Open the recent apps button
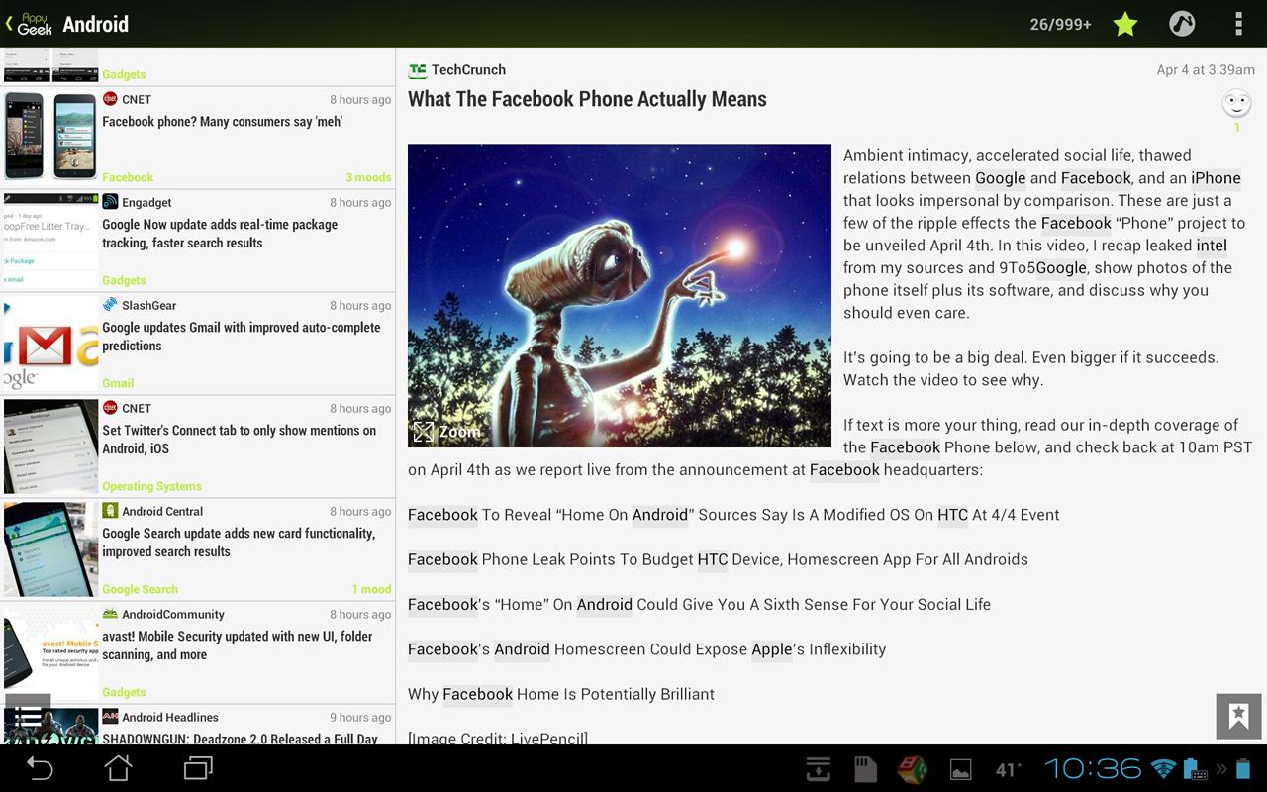This screenshot has width=1267, height=792. pos(198,768)
